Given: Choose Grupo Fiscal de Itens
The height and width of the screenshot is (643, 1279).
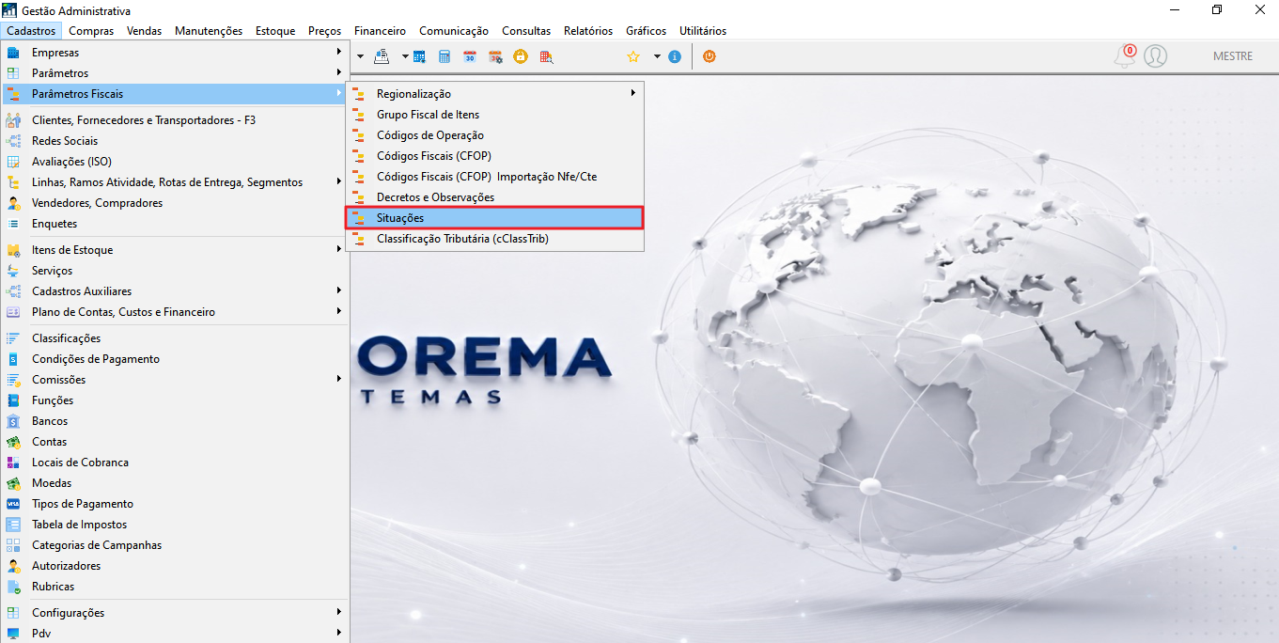Looking at the screenshot, I should pyautogui.click(x=495, y=115).
